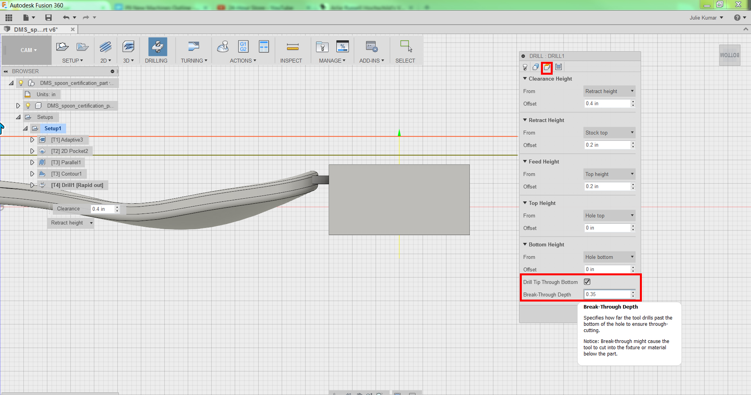751x395 pixels.
Task: Click the Post Process G1 G2 icon
Action: pyautogui.click(x=243, y=47)
